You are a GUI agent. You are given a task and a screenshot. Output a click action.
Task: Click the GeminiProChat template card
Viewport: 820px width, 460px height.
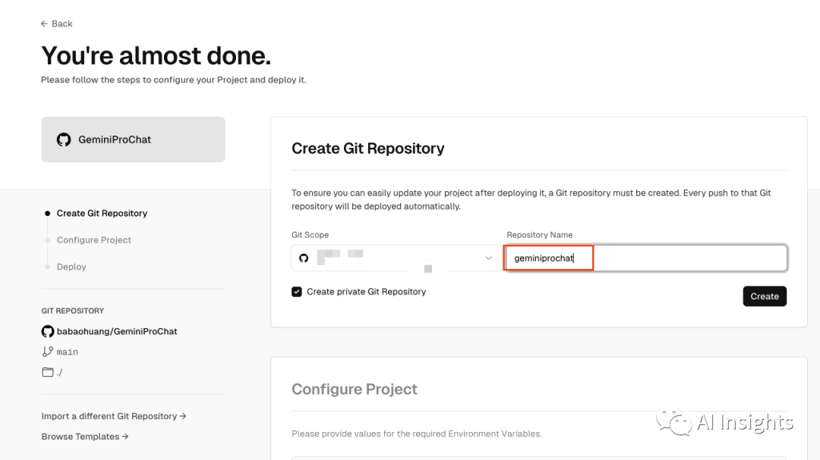(133, 139)
